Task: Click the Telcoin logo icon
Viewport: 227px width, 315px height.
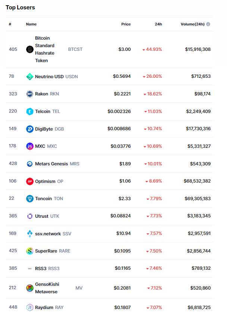Action: pos(30,111)
